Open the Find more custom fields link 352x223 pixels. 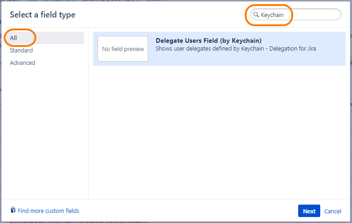48,211
